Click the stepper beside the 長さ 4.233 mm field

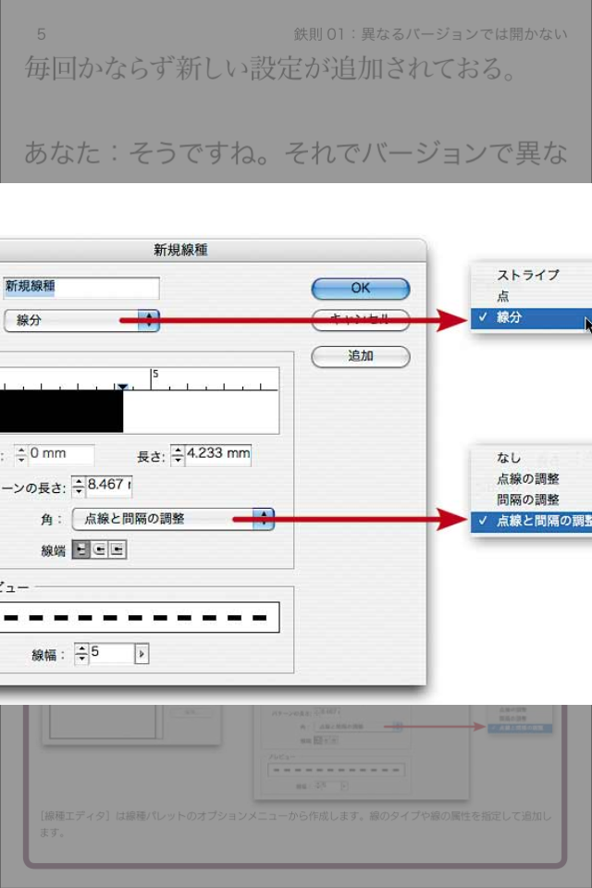coord(178,454)
